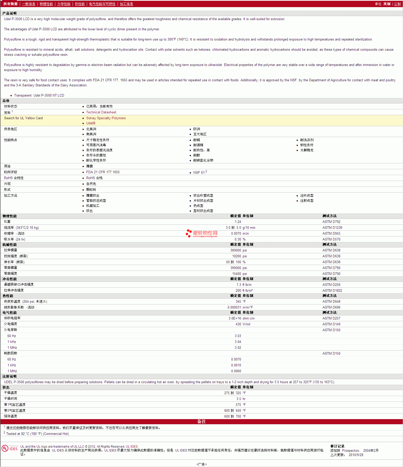Select the 电气性能与可燃性 tab
This screenshot has height=467, width=403.
[x=102, y=4]
